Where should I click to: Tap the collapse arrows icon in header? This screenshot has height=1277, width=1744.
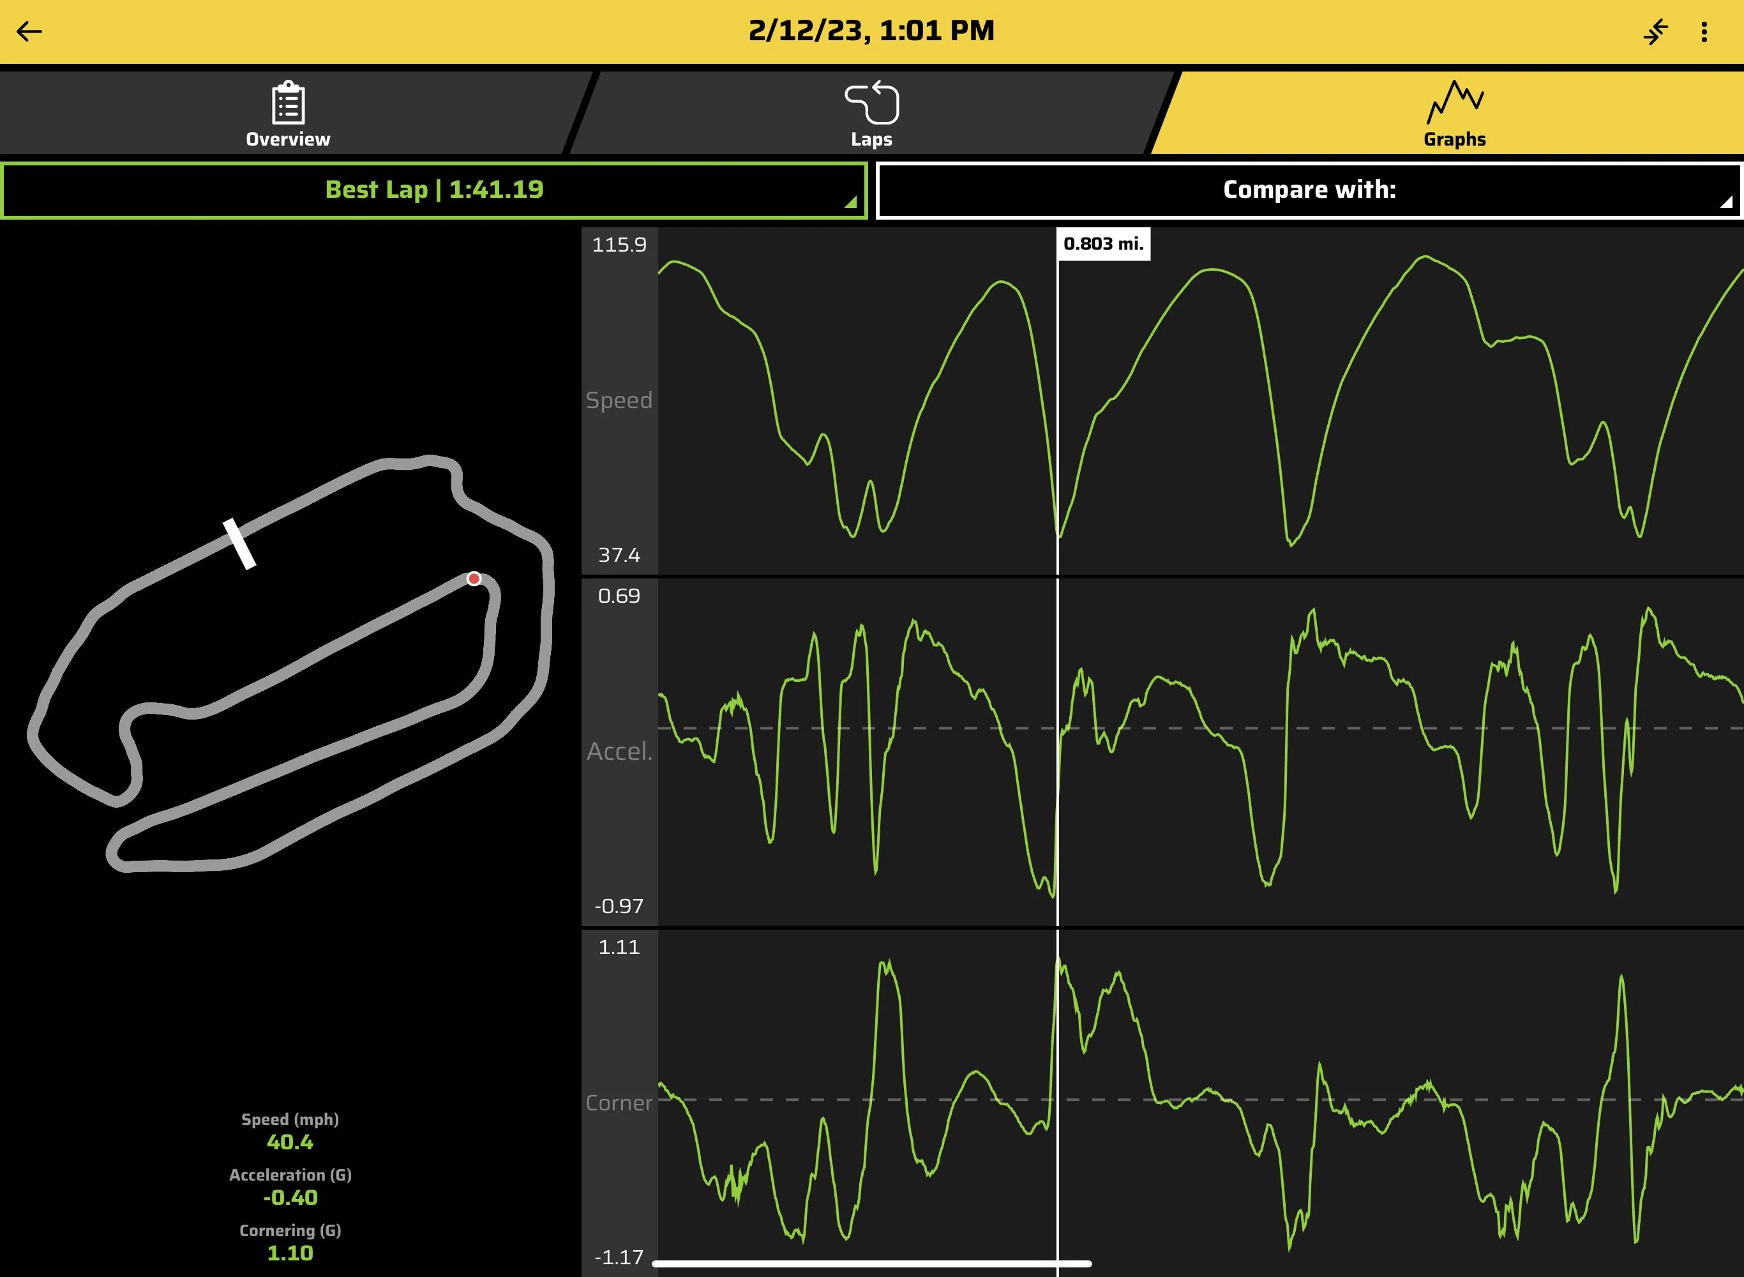(x=1655, y=32)
